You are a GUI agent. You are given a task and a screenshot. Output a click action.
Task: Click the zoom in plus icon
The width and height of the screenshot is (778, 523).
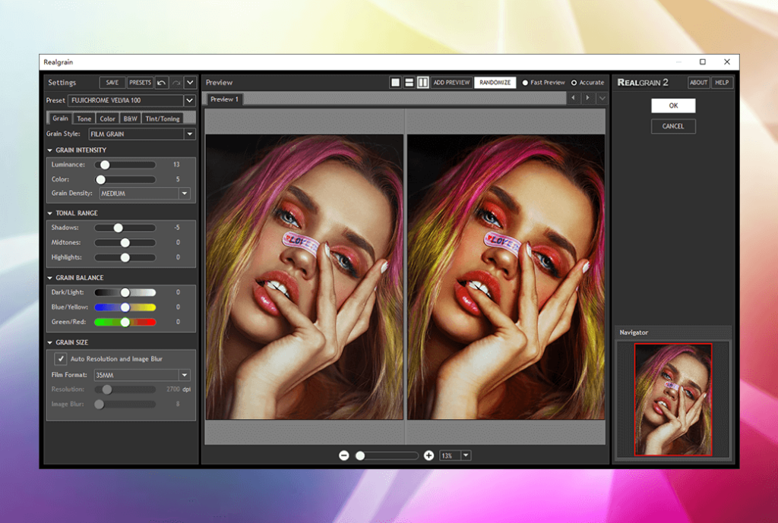tap(429, 455)
